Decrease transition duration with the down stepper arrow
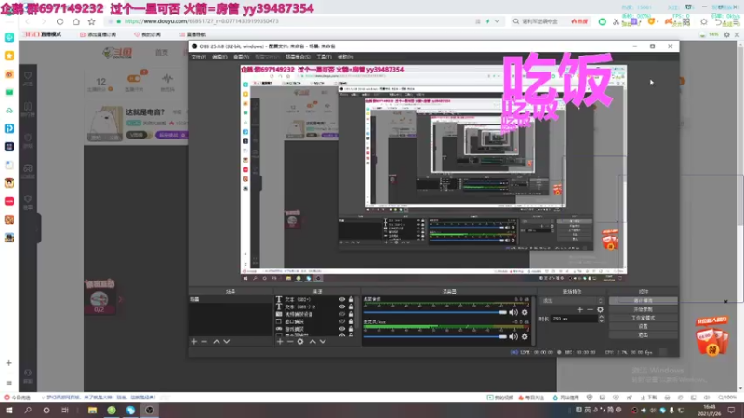744x418 pixels. click(x=601, y=320)
